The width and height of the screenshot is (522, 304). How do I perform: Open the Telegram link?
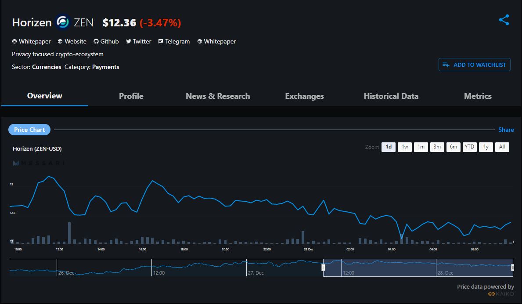174,41
